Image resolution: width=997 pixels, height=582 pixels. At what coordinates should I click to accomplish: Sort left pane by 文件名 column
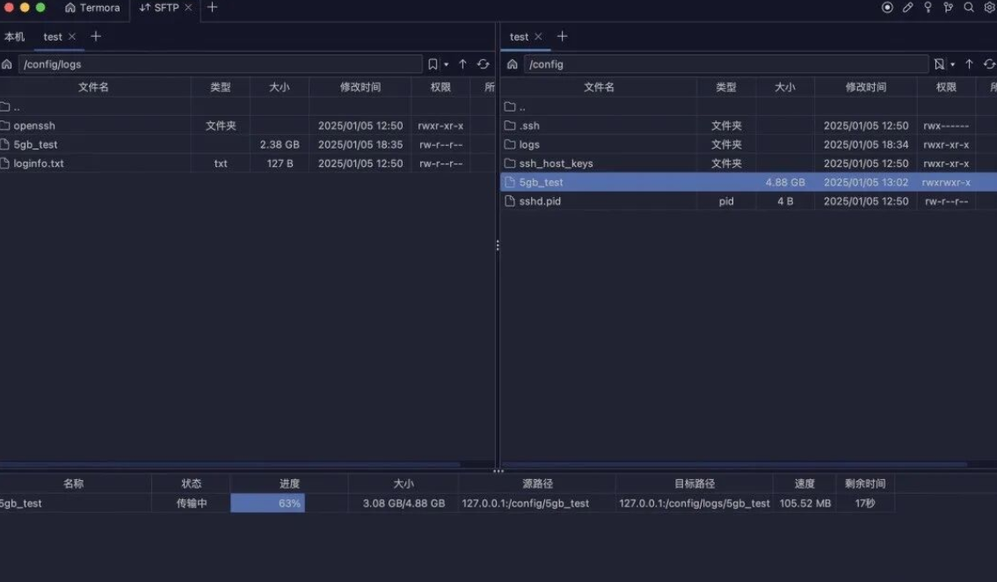[x=93, y=87]
